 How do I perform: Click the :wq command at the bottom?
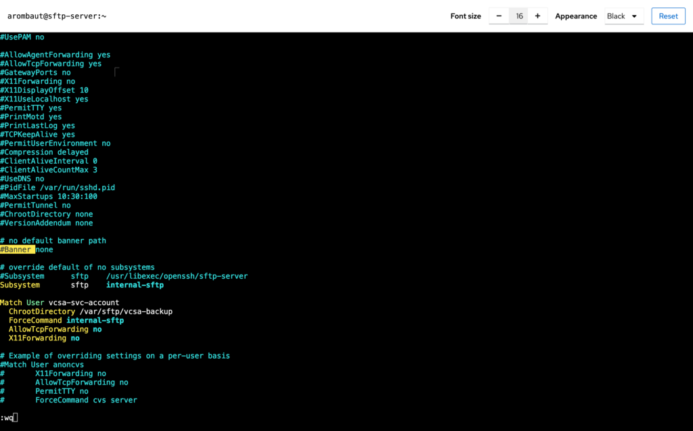click(x=7, y=417)
